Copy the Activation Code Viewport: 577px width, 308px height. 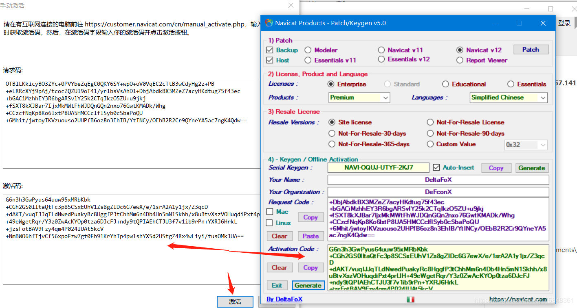pos(311,267)
